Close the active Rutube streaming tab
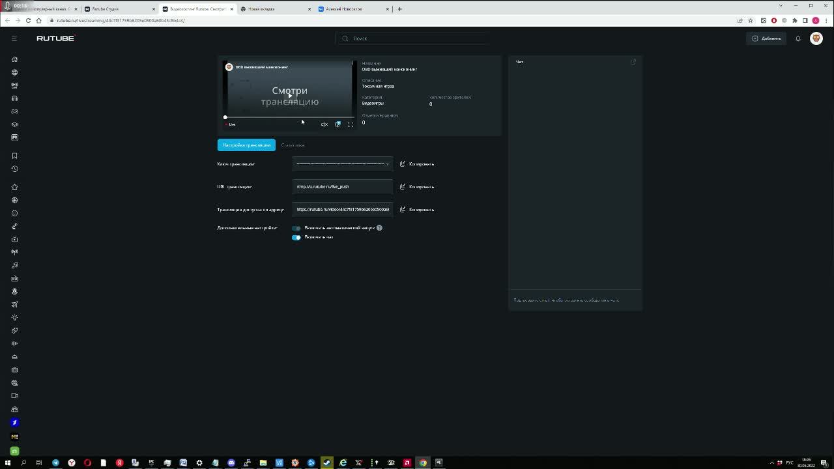 [231, 9]
